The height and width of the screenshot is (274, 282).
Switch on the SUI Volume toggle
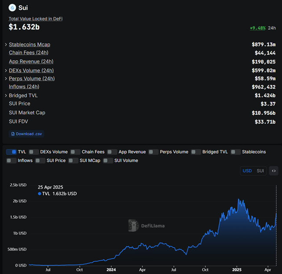[108, 160]
